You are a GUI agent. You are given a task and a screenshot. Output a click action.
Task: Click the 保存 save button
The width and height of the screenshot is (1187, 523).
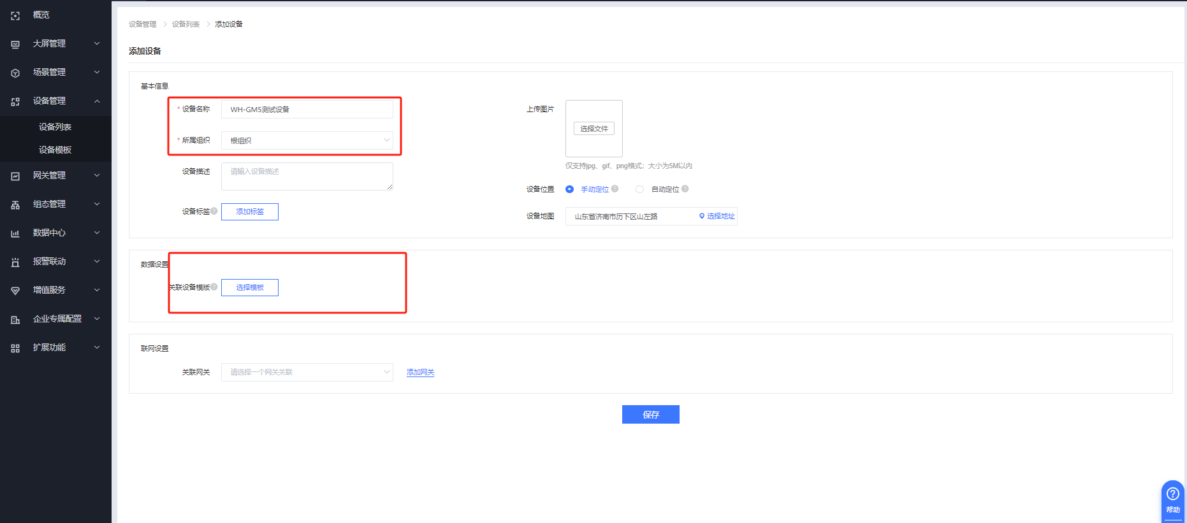pyautogui.click(x=650, y=415)
